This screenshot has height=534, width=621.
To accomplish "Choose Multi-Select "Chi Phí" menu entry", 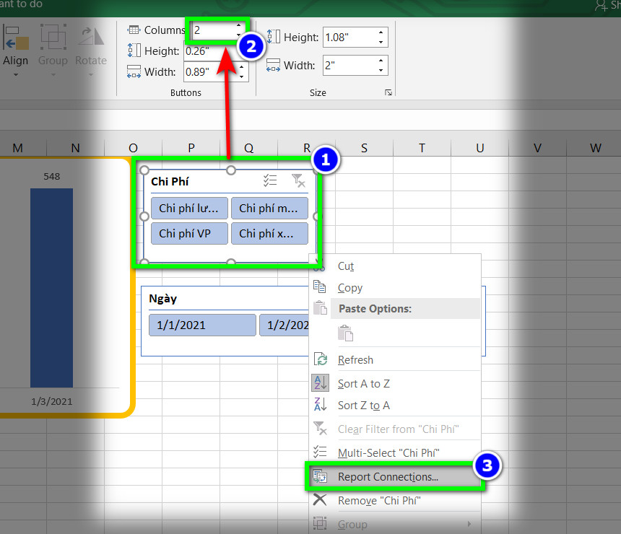I will 388,453.
